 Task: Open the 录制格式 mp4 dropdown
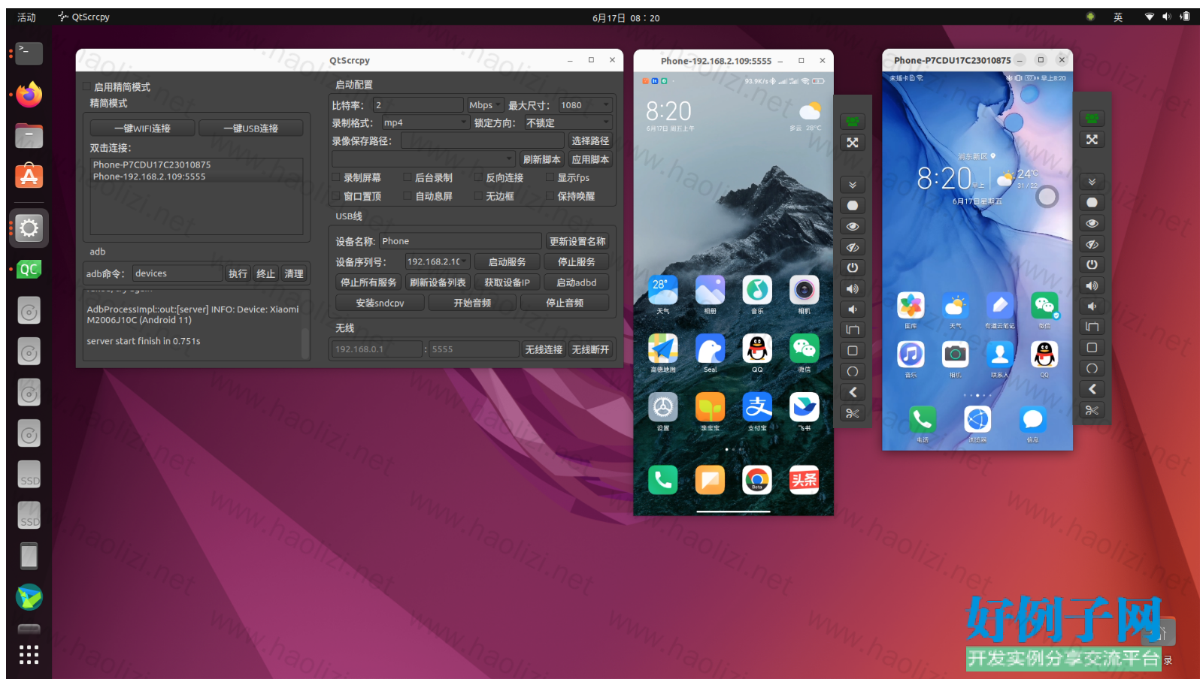pyautogui.click(x=425, y=122)
